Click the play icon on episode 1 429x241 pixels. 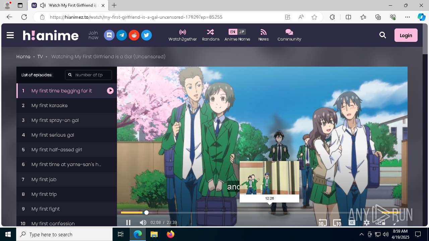pos(110,91)
